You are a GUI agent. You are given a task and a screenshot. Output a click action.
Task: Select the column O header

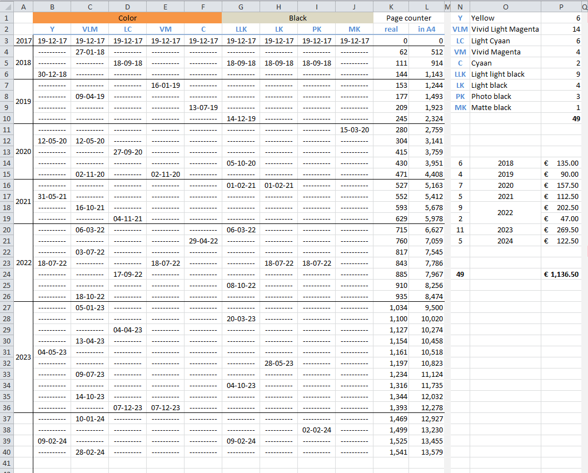[x=505, y=7]
